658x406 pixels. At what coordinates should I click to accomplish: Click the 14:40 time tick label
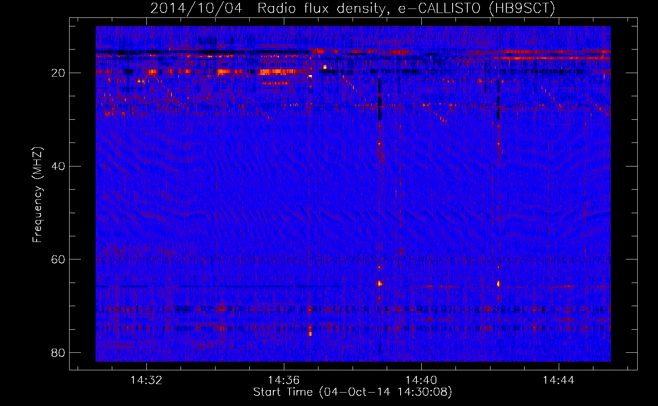tap(421, 380)
